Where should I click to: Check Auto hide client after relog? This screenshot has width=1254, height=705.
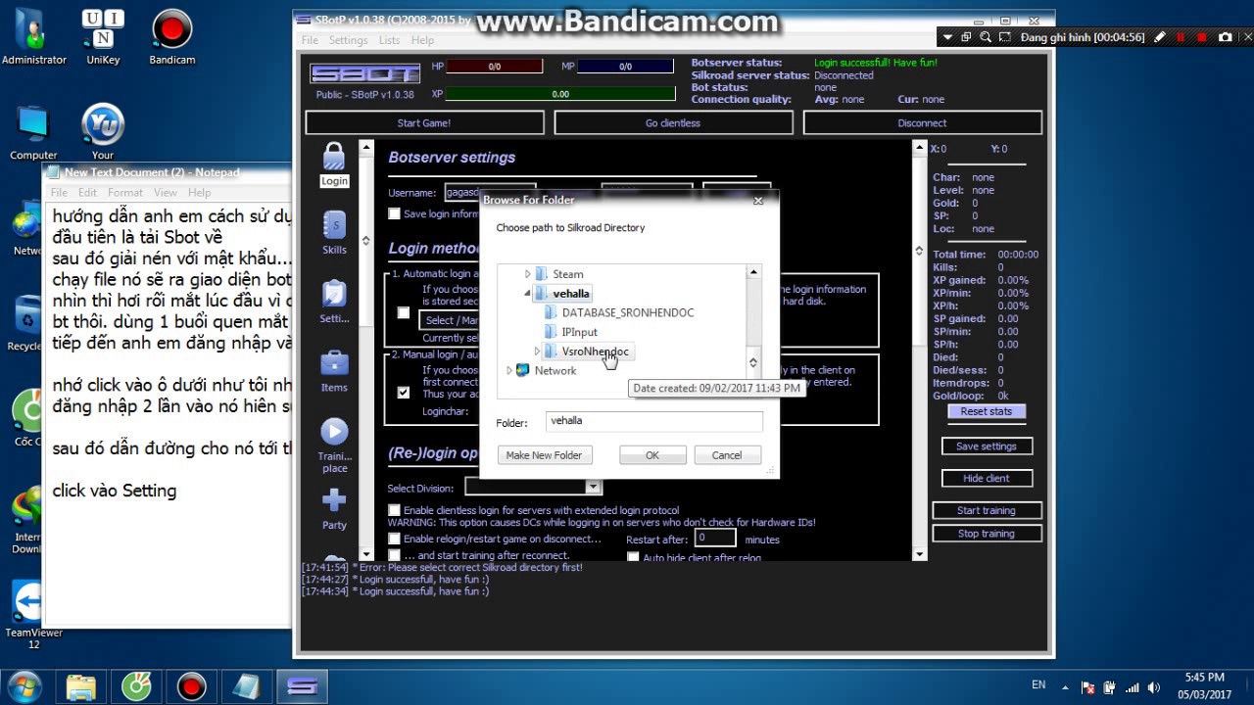point(633,557)
